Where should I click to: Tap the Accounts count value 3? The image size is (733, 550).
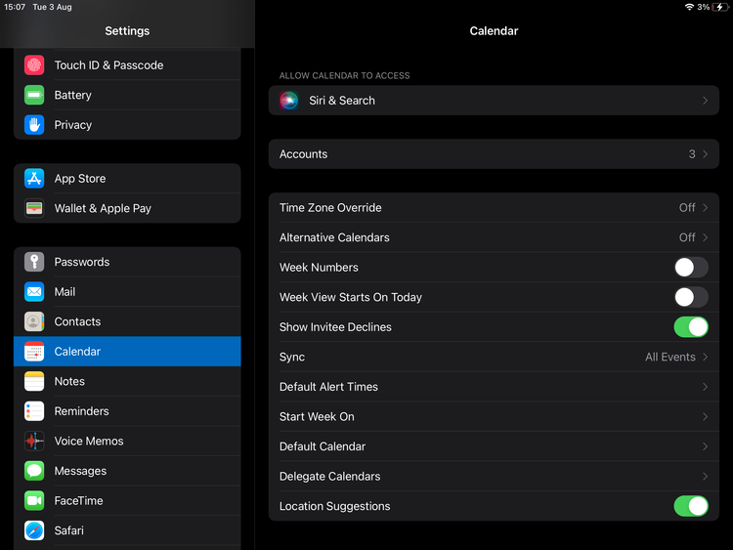click(692, 154)
